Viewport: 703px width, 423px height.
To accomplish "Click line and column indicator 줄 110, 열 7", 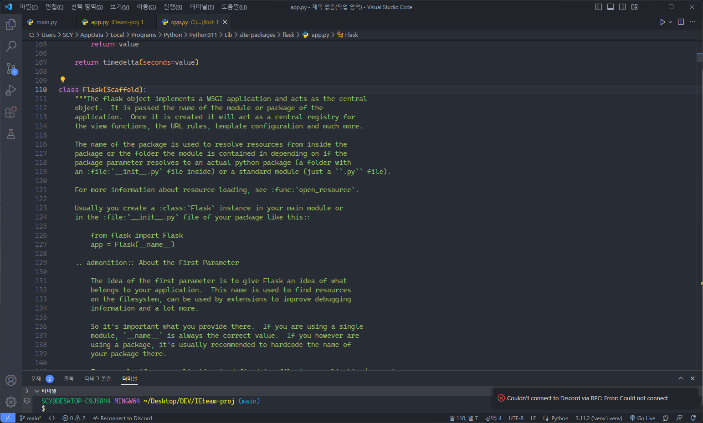I will tap(464, 418).
